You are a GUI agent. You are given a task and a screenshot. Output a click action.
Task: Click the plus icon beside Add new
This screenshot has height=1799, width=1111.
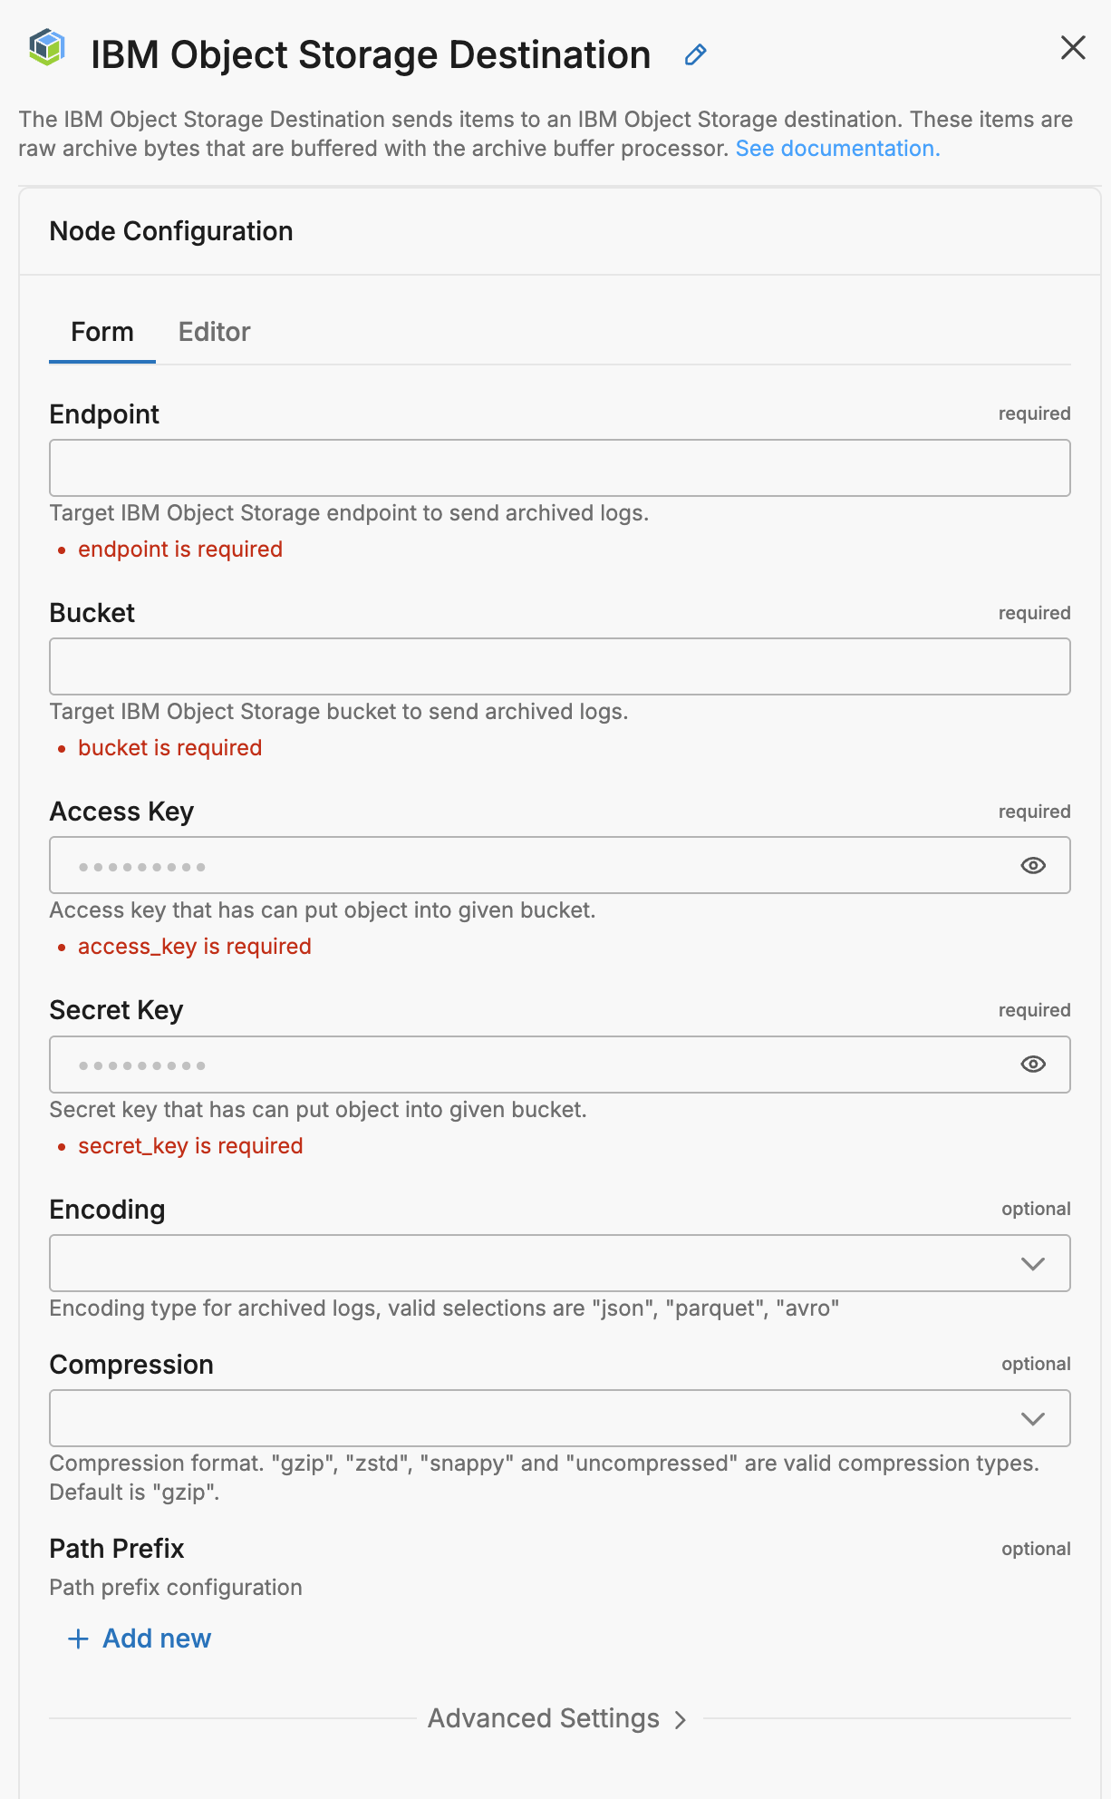[x=79, y=1639]
